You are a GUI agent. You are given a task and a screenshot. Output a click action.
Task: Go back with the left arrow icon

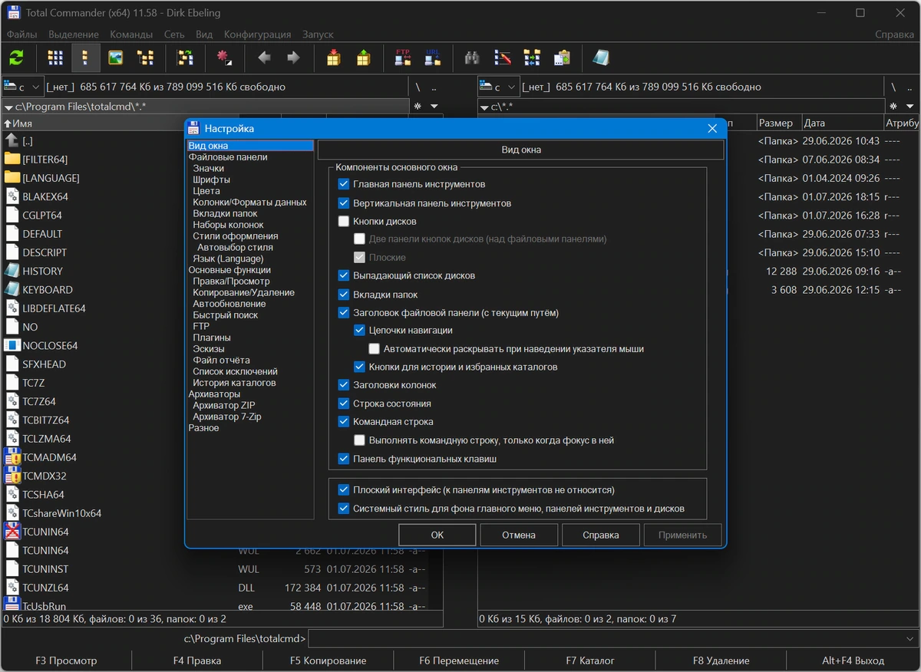[x=264, y=58]
